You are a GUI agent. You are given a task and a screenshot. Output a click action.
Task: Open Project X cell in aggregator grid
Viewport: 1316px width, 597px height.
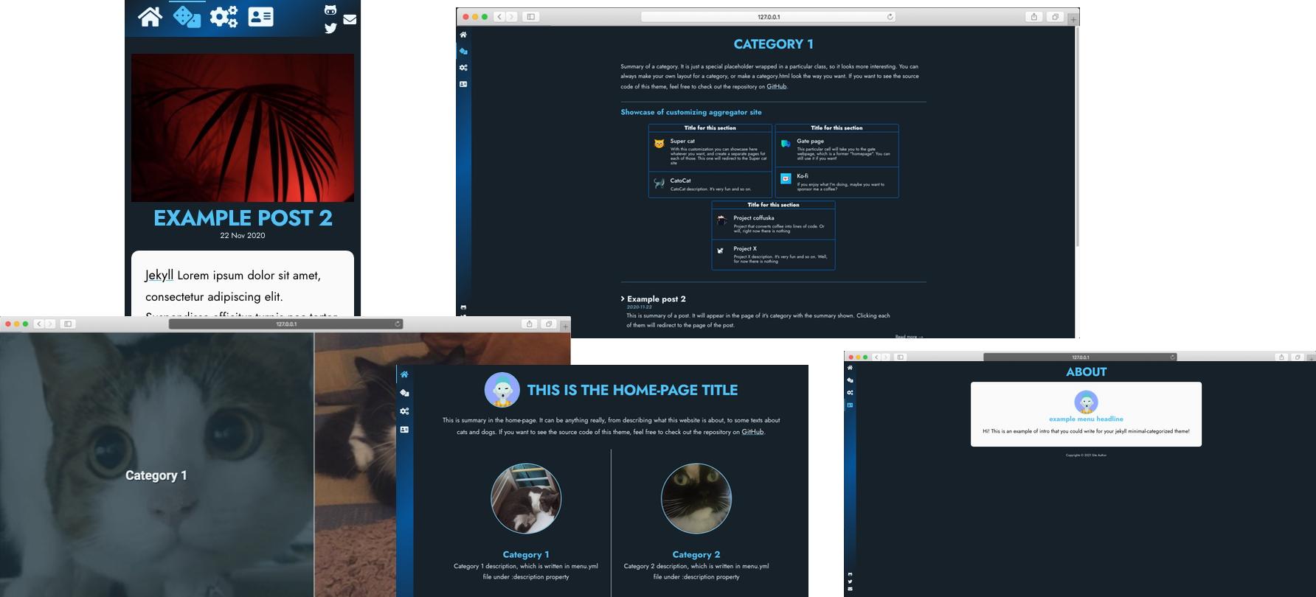pos(773,254)
